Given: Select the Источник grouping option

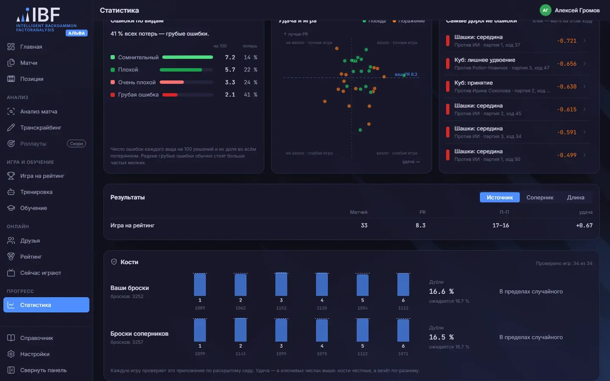Looking at the screenshot, I should pos(499,197).
